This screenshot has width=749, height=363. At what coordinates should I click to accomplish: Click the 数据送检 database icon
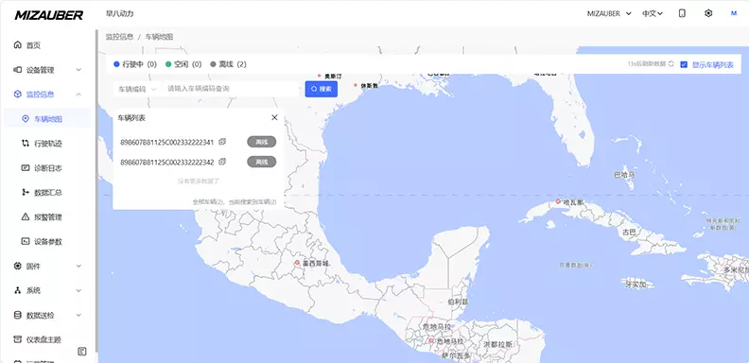[x=18, y=315]
